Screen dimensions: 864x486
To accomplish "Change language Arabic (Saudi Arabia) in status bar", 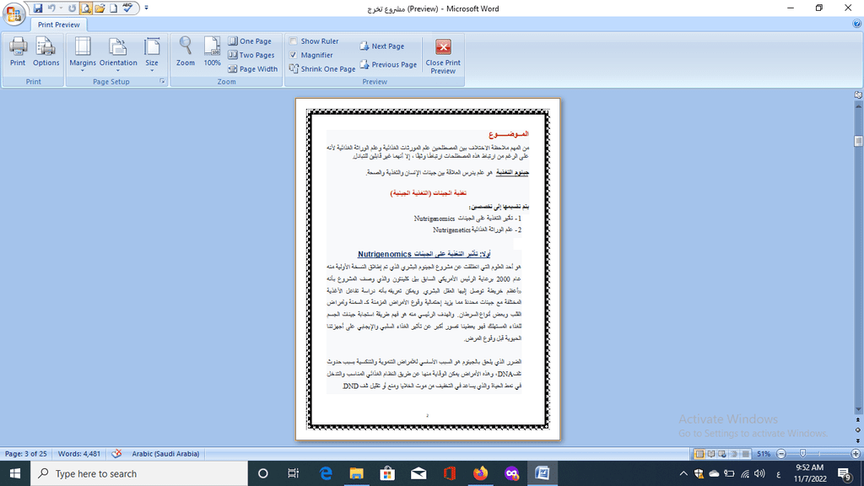I will pyautogui.click(x=165, y=453).
